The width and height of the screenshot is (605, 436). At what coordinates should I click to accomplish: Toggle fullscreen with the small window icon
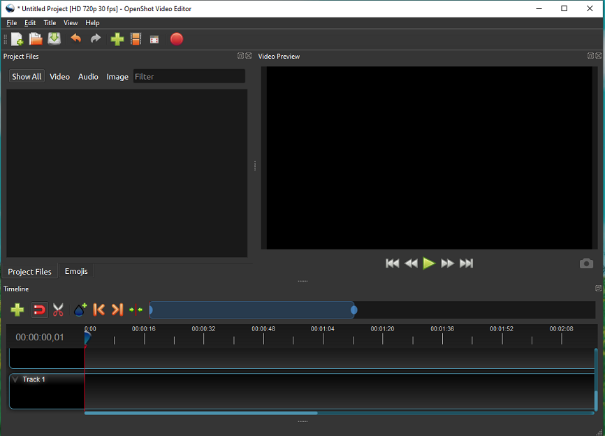[x=154, y=39]
